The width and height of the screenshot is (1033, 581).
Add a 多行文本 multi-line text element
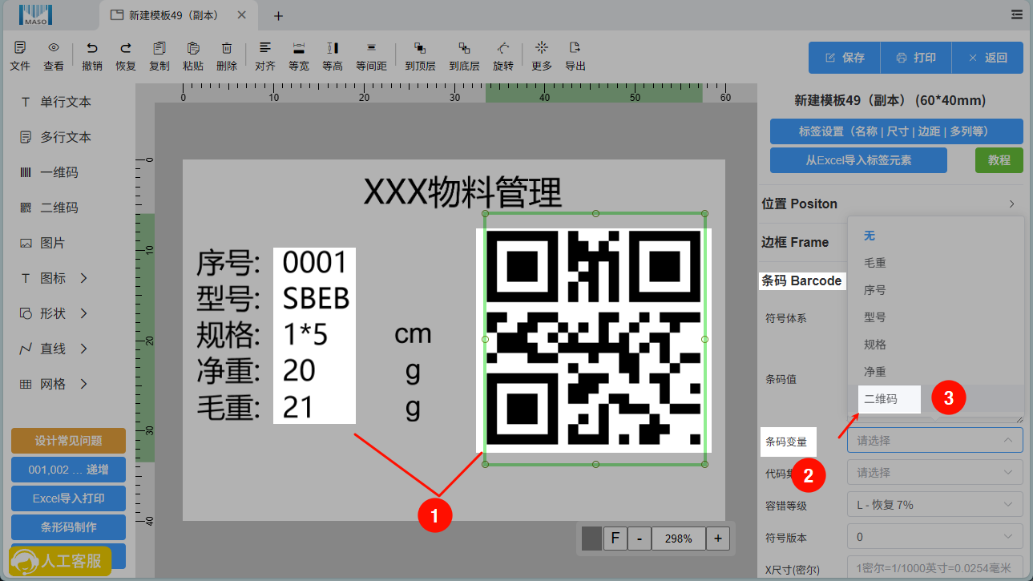tap(67, 137)
